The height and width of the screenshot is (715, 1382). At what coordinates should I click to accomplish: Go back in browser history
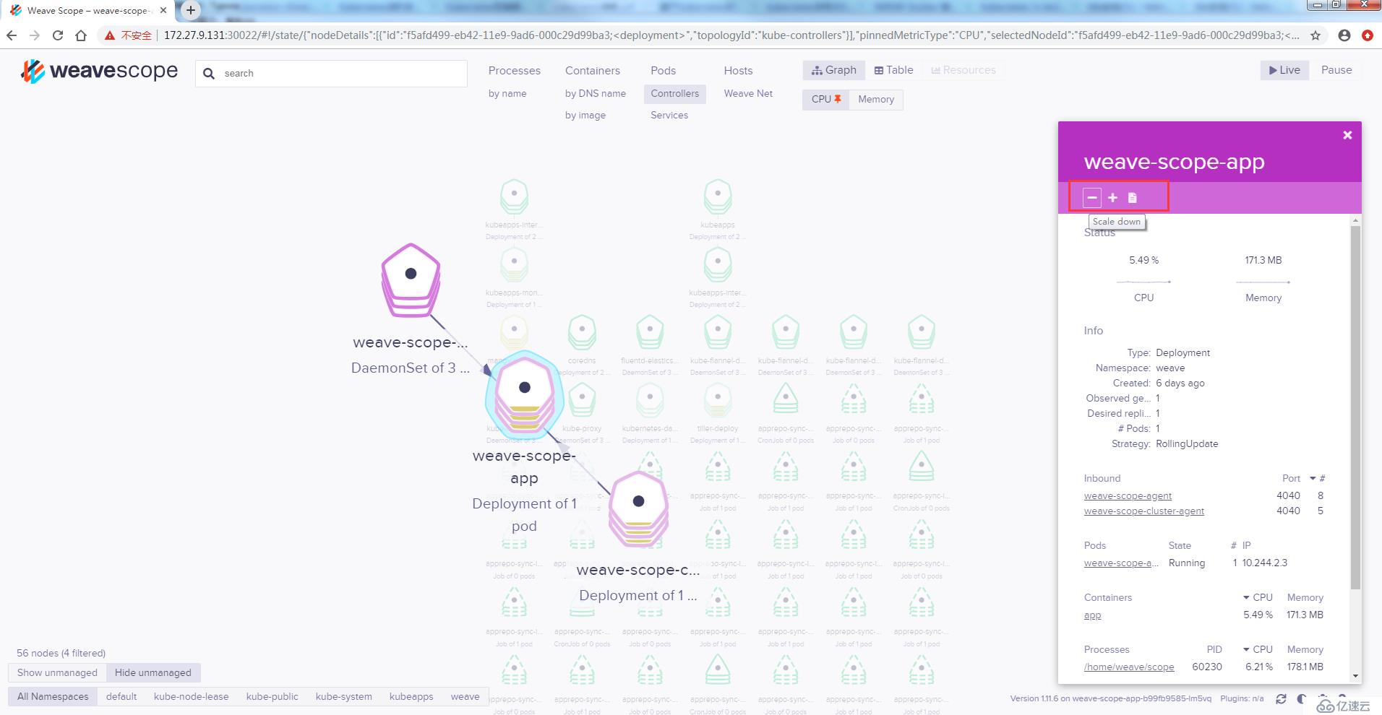(x=12, y=35)
